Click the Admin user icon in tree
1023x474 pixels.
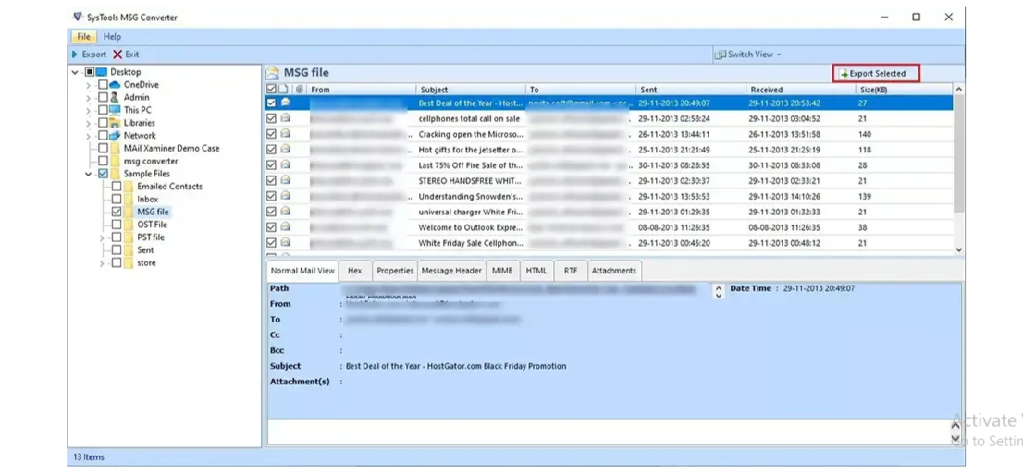pyautogui.click(x=115, y=97)
